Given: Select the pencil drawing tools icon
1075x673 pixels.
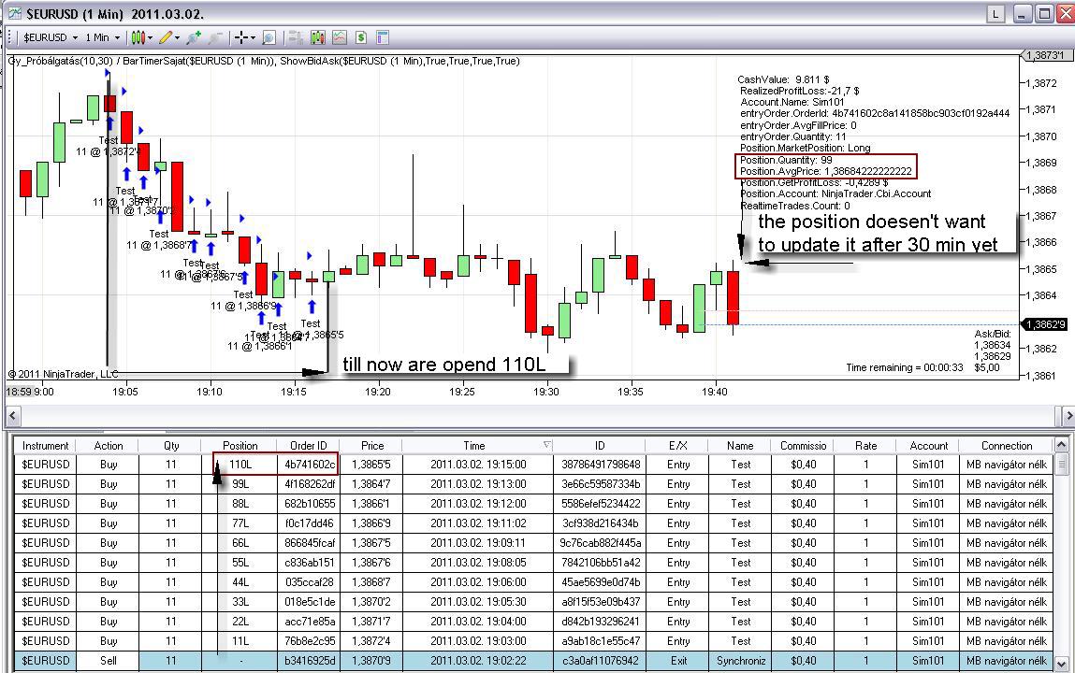Looking at the screenshot, I should [x=166, y=37].
